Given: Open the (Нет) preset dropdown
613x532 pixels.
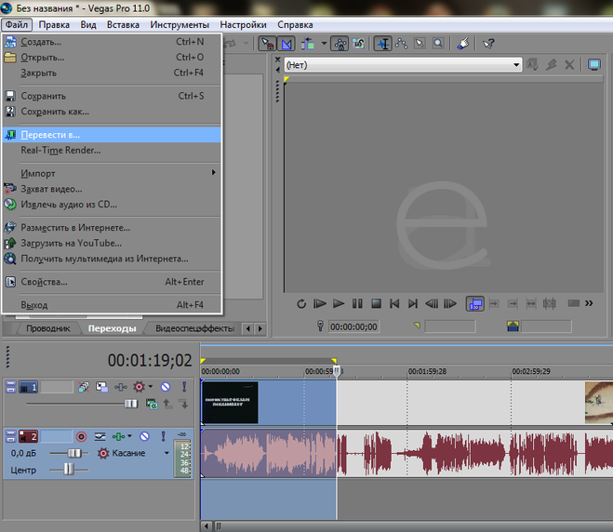Looking at the screenshot, I should click(x=403, y=65).
